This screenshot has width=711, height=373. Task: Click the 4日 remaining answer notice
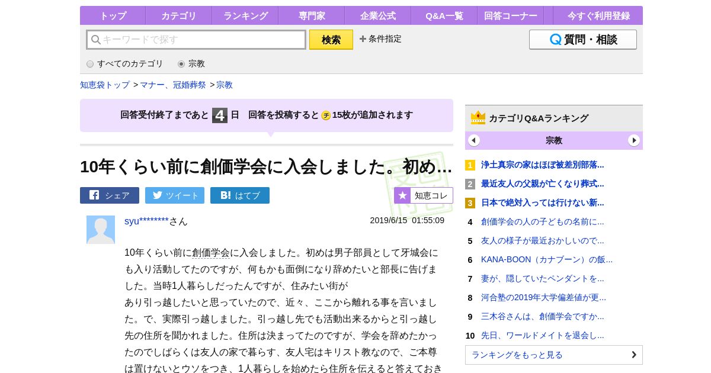coord(267,115)
